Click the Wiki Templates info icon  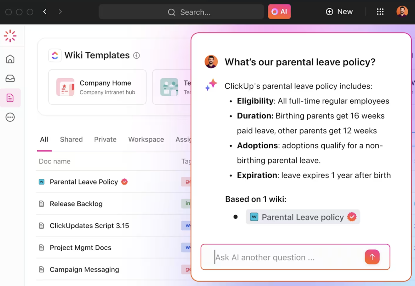tap(136, 55)
